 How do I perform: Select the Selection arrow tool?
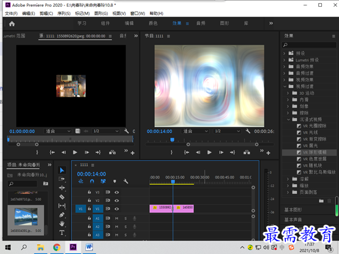point(62,170)
